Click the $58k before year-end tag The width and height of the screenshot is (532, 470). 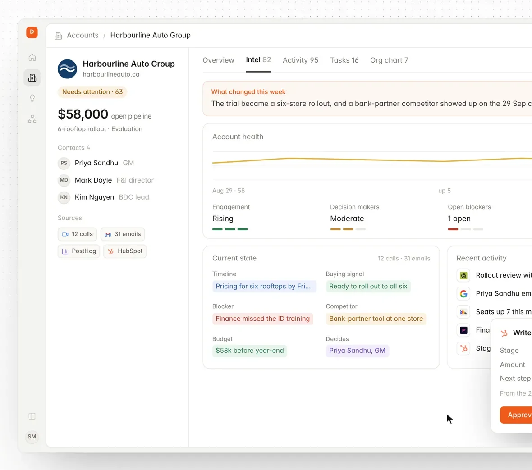(x=250, y=351)
